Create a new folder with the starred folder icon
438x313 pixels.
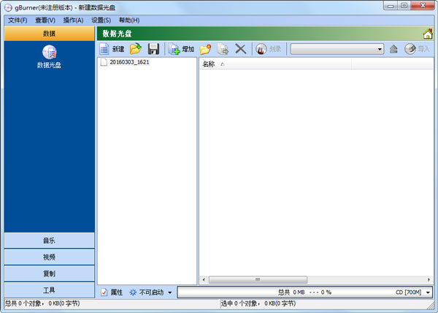205,49
